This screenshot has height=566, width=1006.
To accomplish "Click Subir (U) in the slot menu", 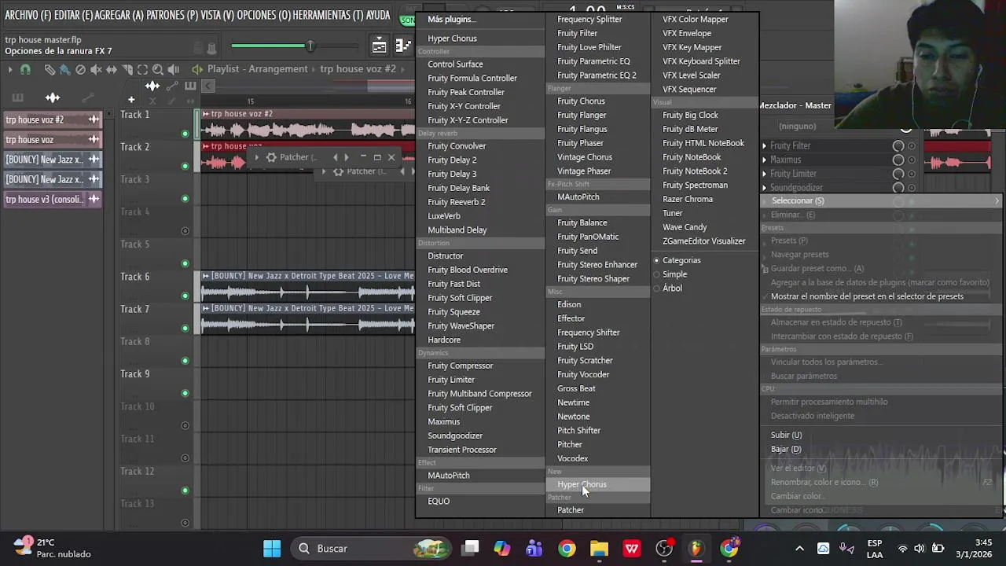I will click(786, 435).
